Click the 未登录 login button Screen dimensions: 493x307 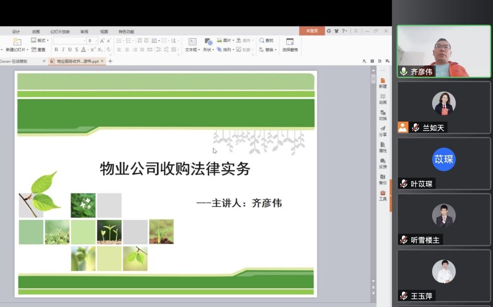(312, 31)
